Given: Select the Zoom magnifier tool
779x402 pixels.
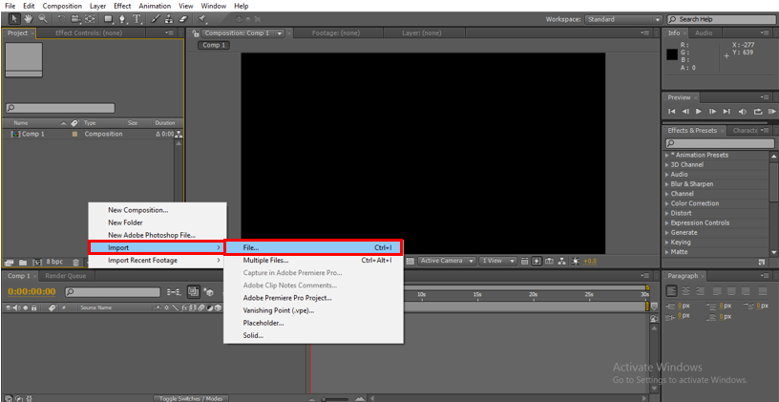Looking at the screenshot, I should pyautogui.click(x=43, y=19).
